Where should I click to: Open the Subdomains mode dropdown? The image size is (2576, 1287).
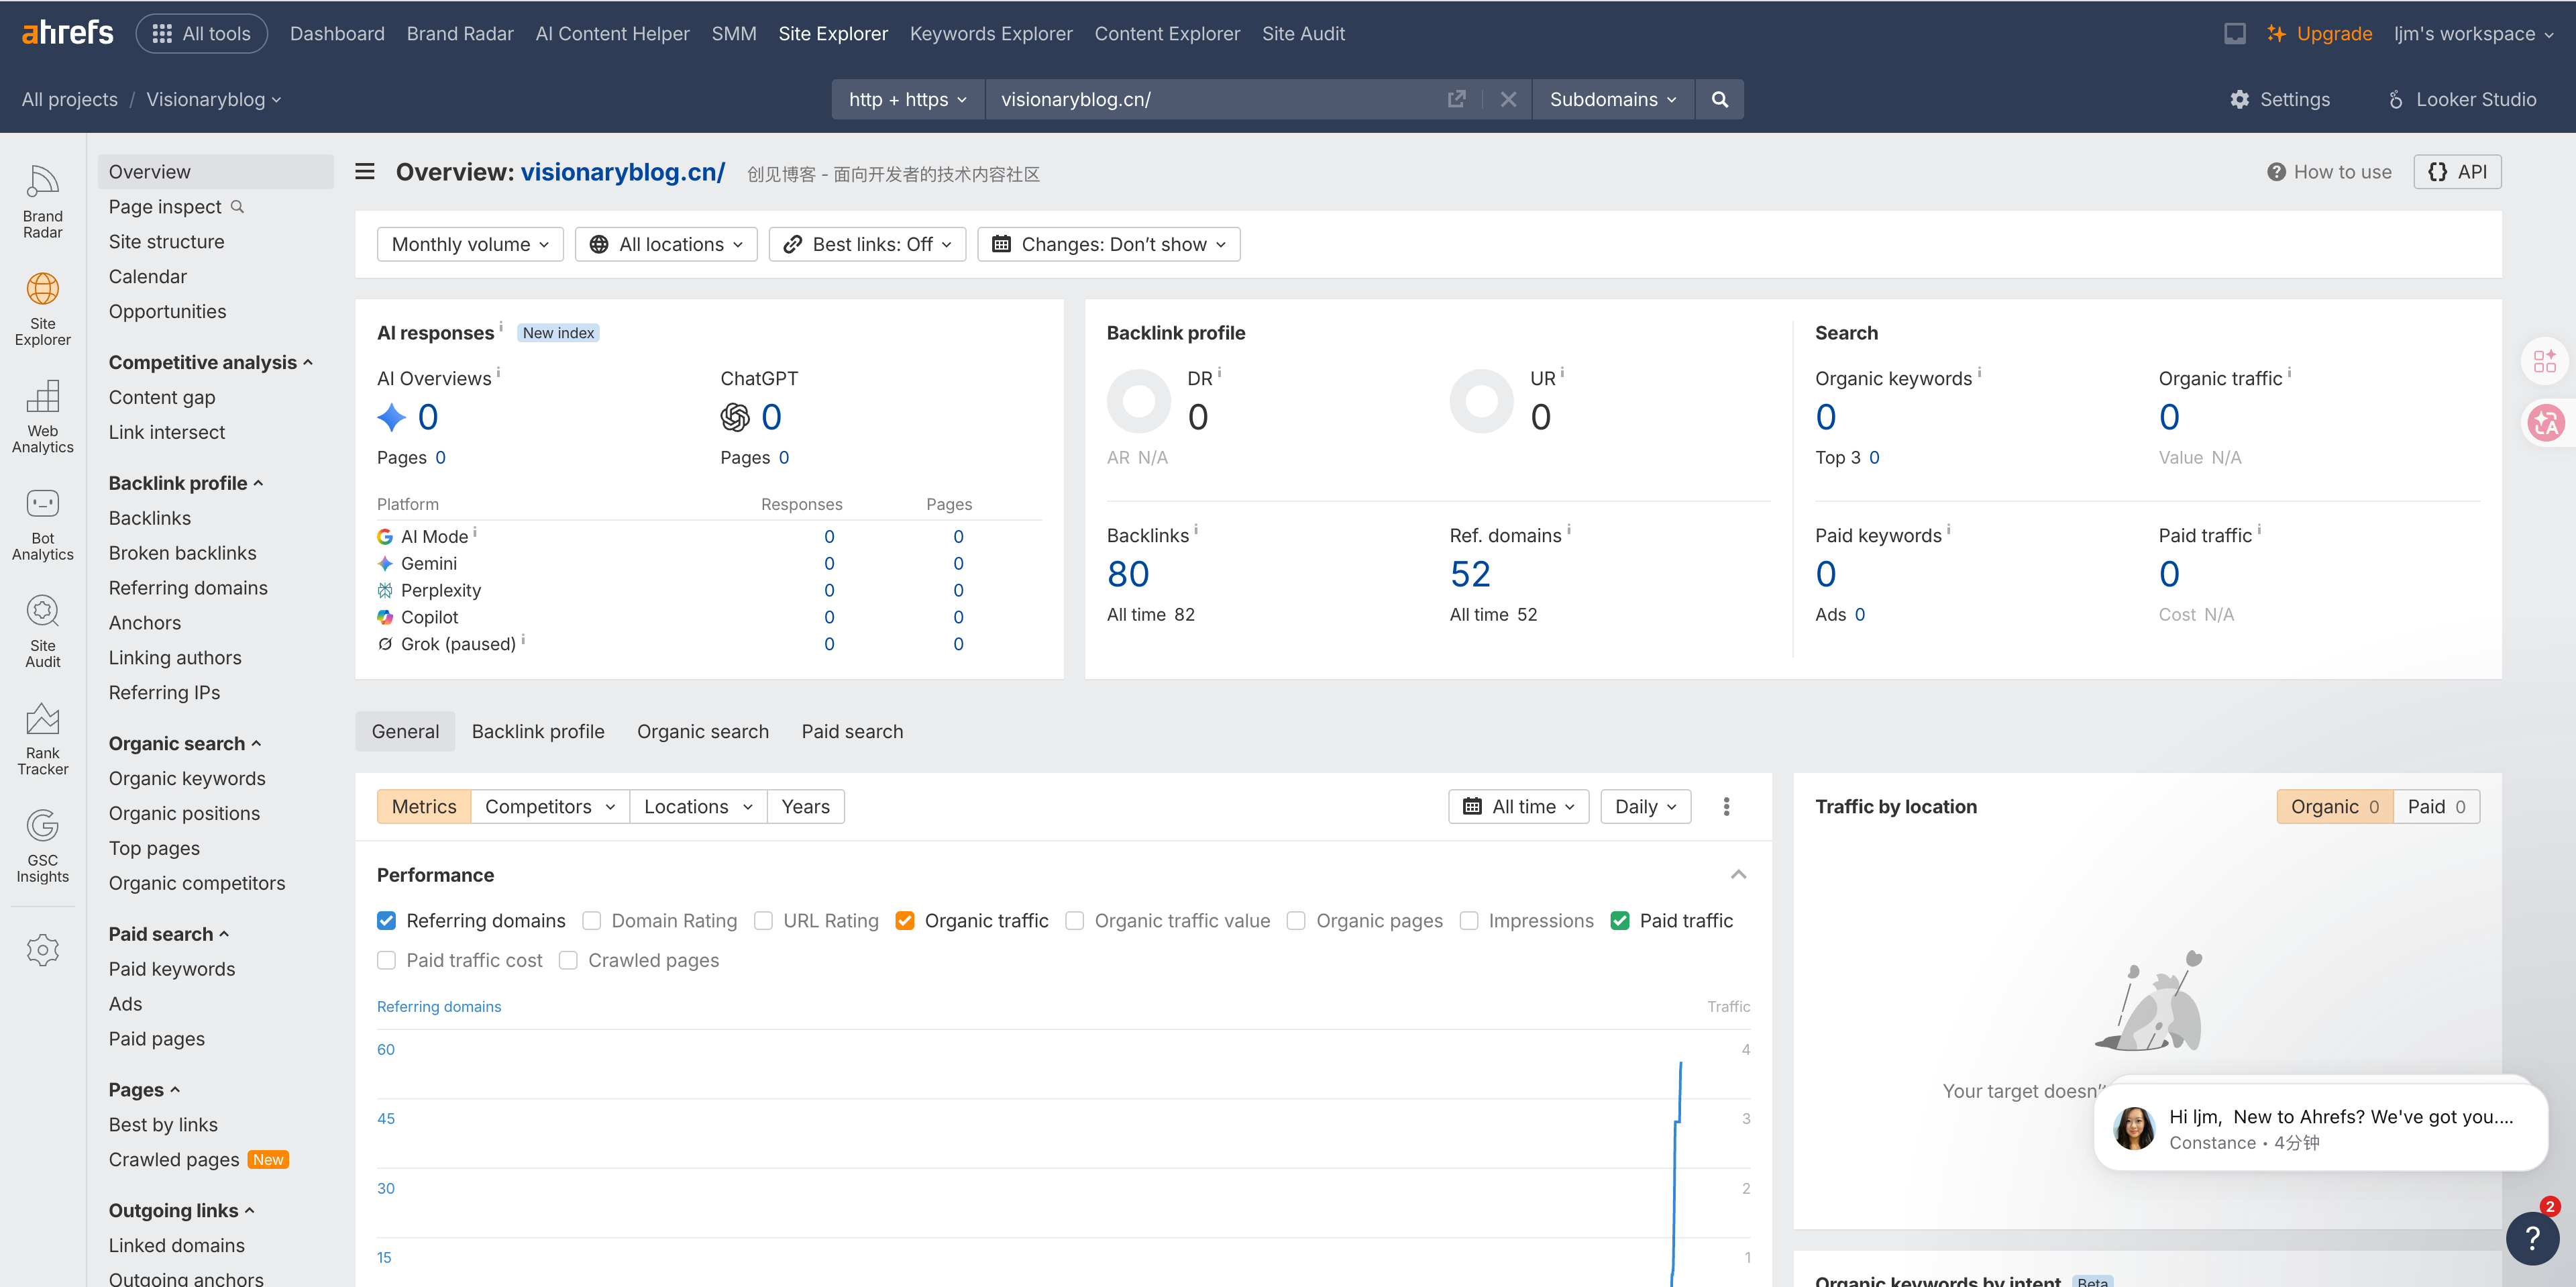(1613, 99)
